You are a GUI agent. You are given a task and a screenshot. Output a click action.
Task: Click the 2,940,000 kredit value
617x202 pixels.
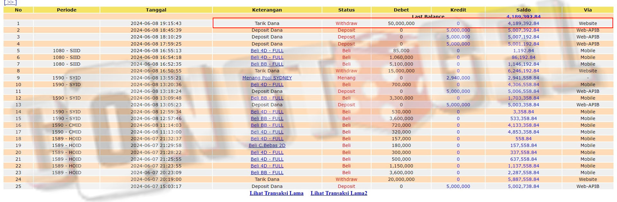[458, 78]
